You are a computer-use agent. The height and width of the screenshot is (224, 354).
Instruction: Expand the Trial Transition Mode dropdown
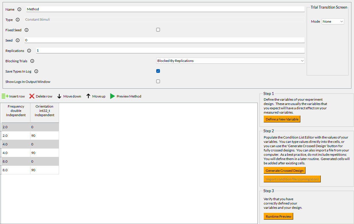333,22
